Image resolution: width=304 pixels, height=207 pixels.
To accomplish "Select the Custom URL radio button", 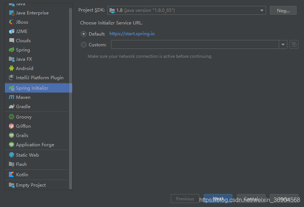I will click(84, 45).
